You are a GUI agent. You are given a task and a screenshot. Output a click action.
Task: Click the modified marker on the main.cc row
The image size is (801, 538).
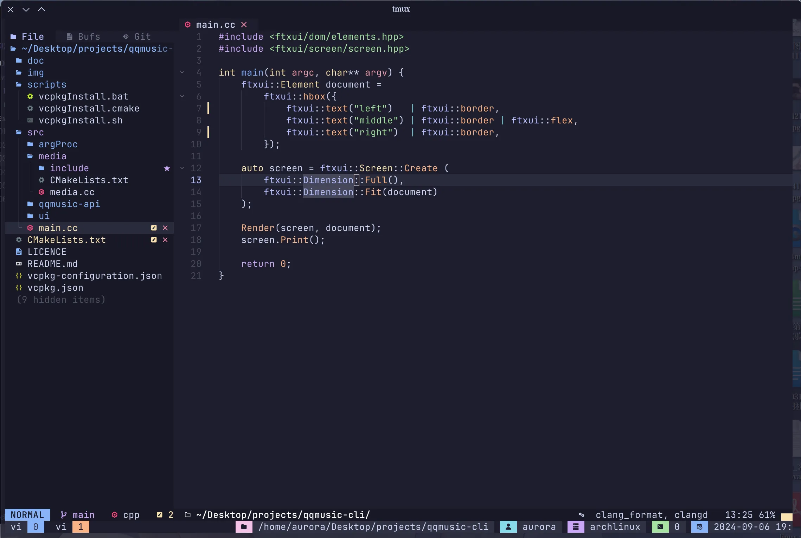click(154, 228)
